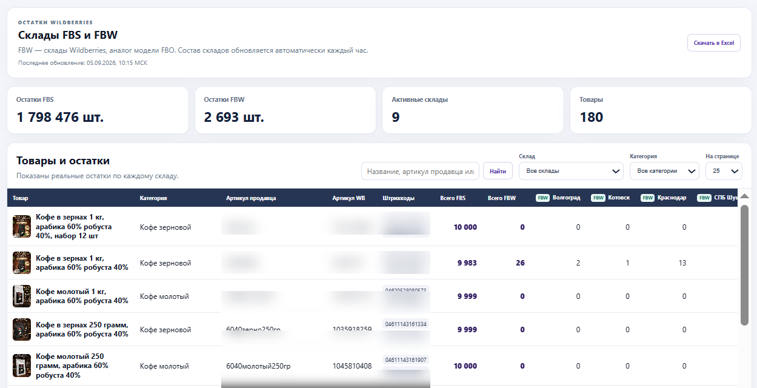
Task: Click the Найти search button
Action: tap(498, 172)
